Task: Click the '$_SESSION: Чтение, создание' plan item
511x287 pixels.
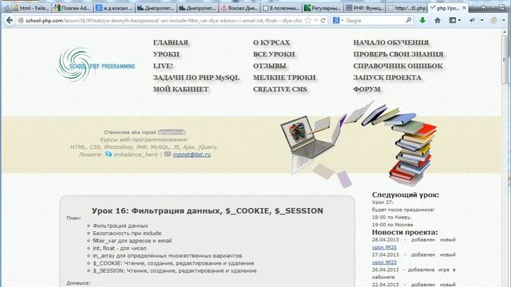Action: [175, 271]
